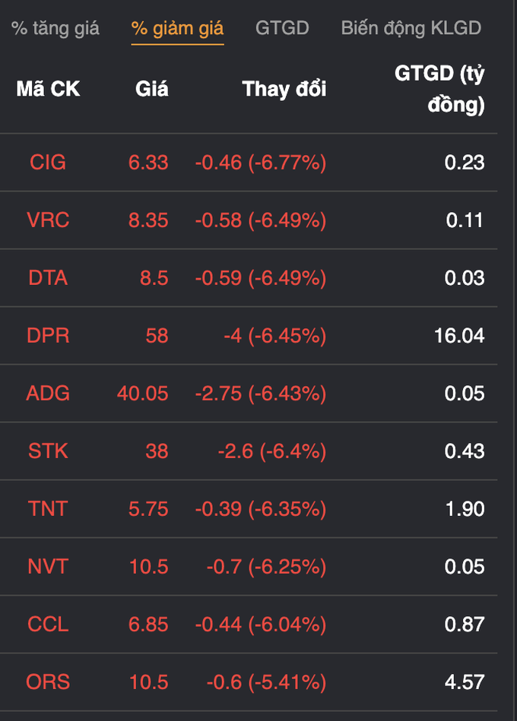Click the GTGD (tỷ đồng) column header
The image size is (517, 721).
pos(439,89)
